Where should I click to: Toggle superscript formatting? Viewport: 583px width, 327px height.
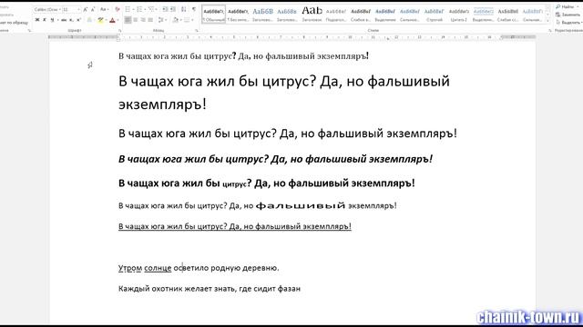tap(78, 20)
